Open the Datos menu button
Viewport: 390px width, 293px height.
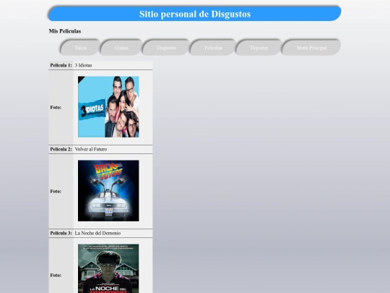tap(81, 48)
